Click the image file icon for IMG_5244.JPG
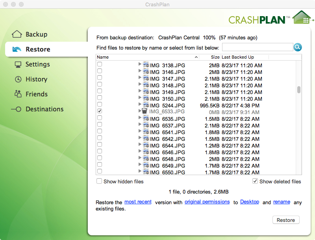Viewport: 315px width, 240px height. coord(146,105)
